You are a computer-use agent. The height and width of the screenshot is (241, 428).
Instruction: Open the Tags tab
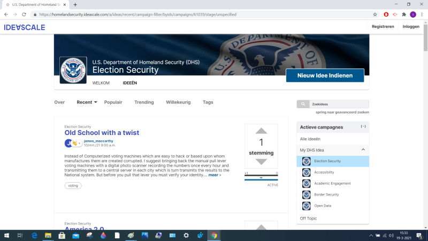[x=208, y=102]
